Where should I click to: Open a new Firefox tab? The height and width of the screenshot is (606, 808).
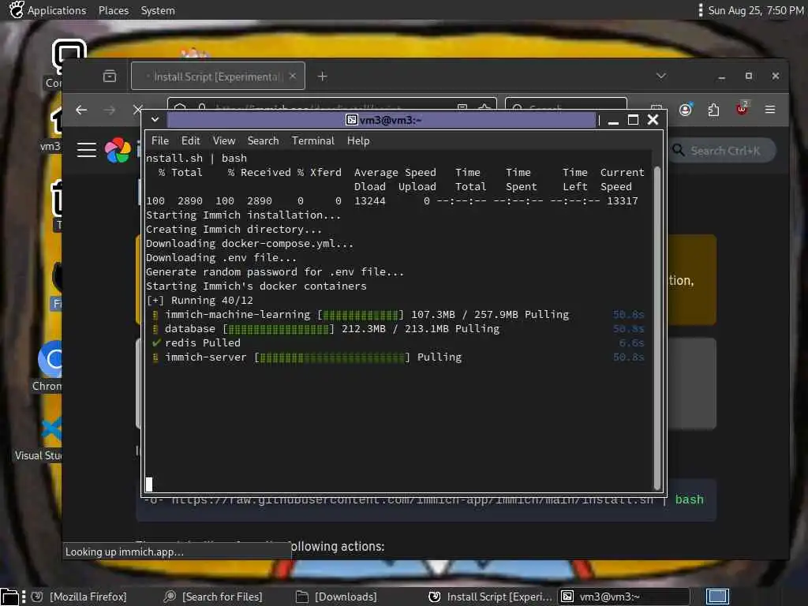point(322,77)
